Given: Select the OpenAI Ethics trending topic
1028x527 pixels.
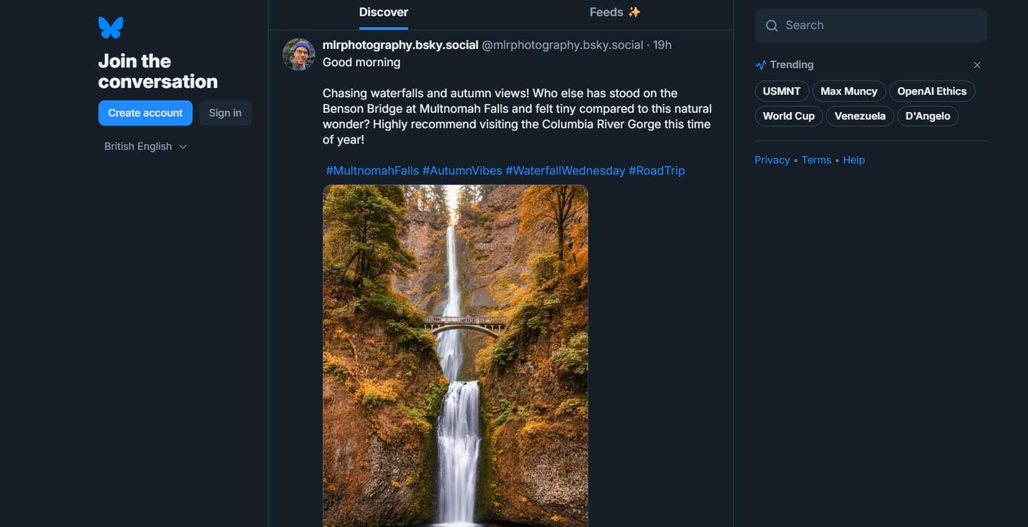Looking at the screenshot, I should click(932, 91).
